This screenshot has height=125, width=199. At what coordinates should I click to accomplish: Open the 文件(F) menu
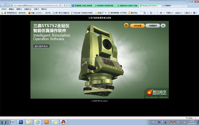(4, 9)
